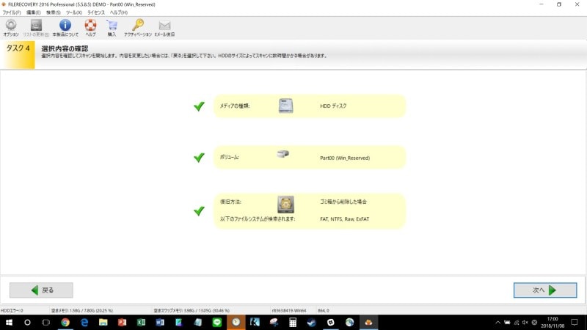Click green checkmark beside ボリューム
The image size is (587, 330).
click(199, 158)
